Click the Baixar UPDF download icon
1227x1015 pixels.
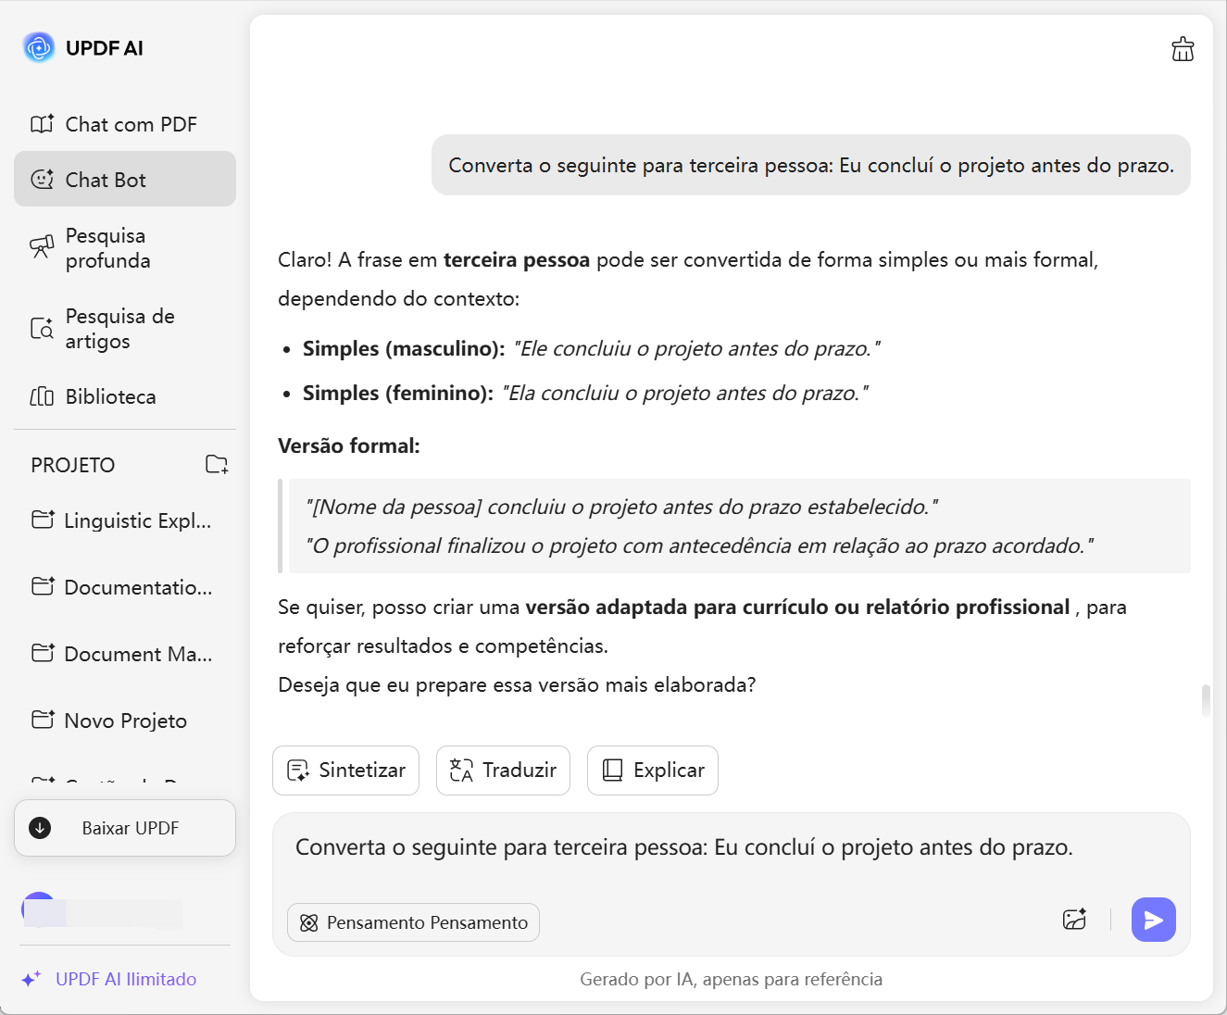tap(40, 828)
